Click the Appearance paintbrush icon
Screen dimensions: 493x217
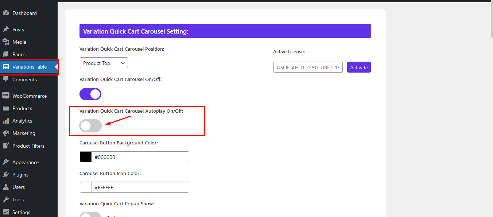[6, 162]
